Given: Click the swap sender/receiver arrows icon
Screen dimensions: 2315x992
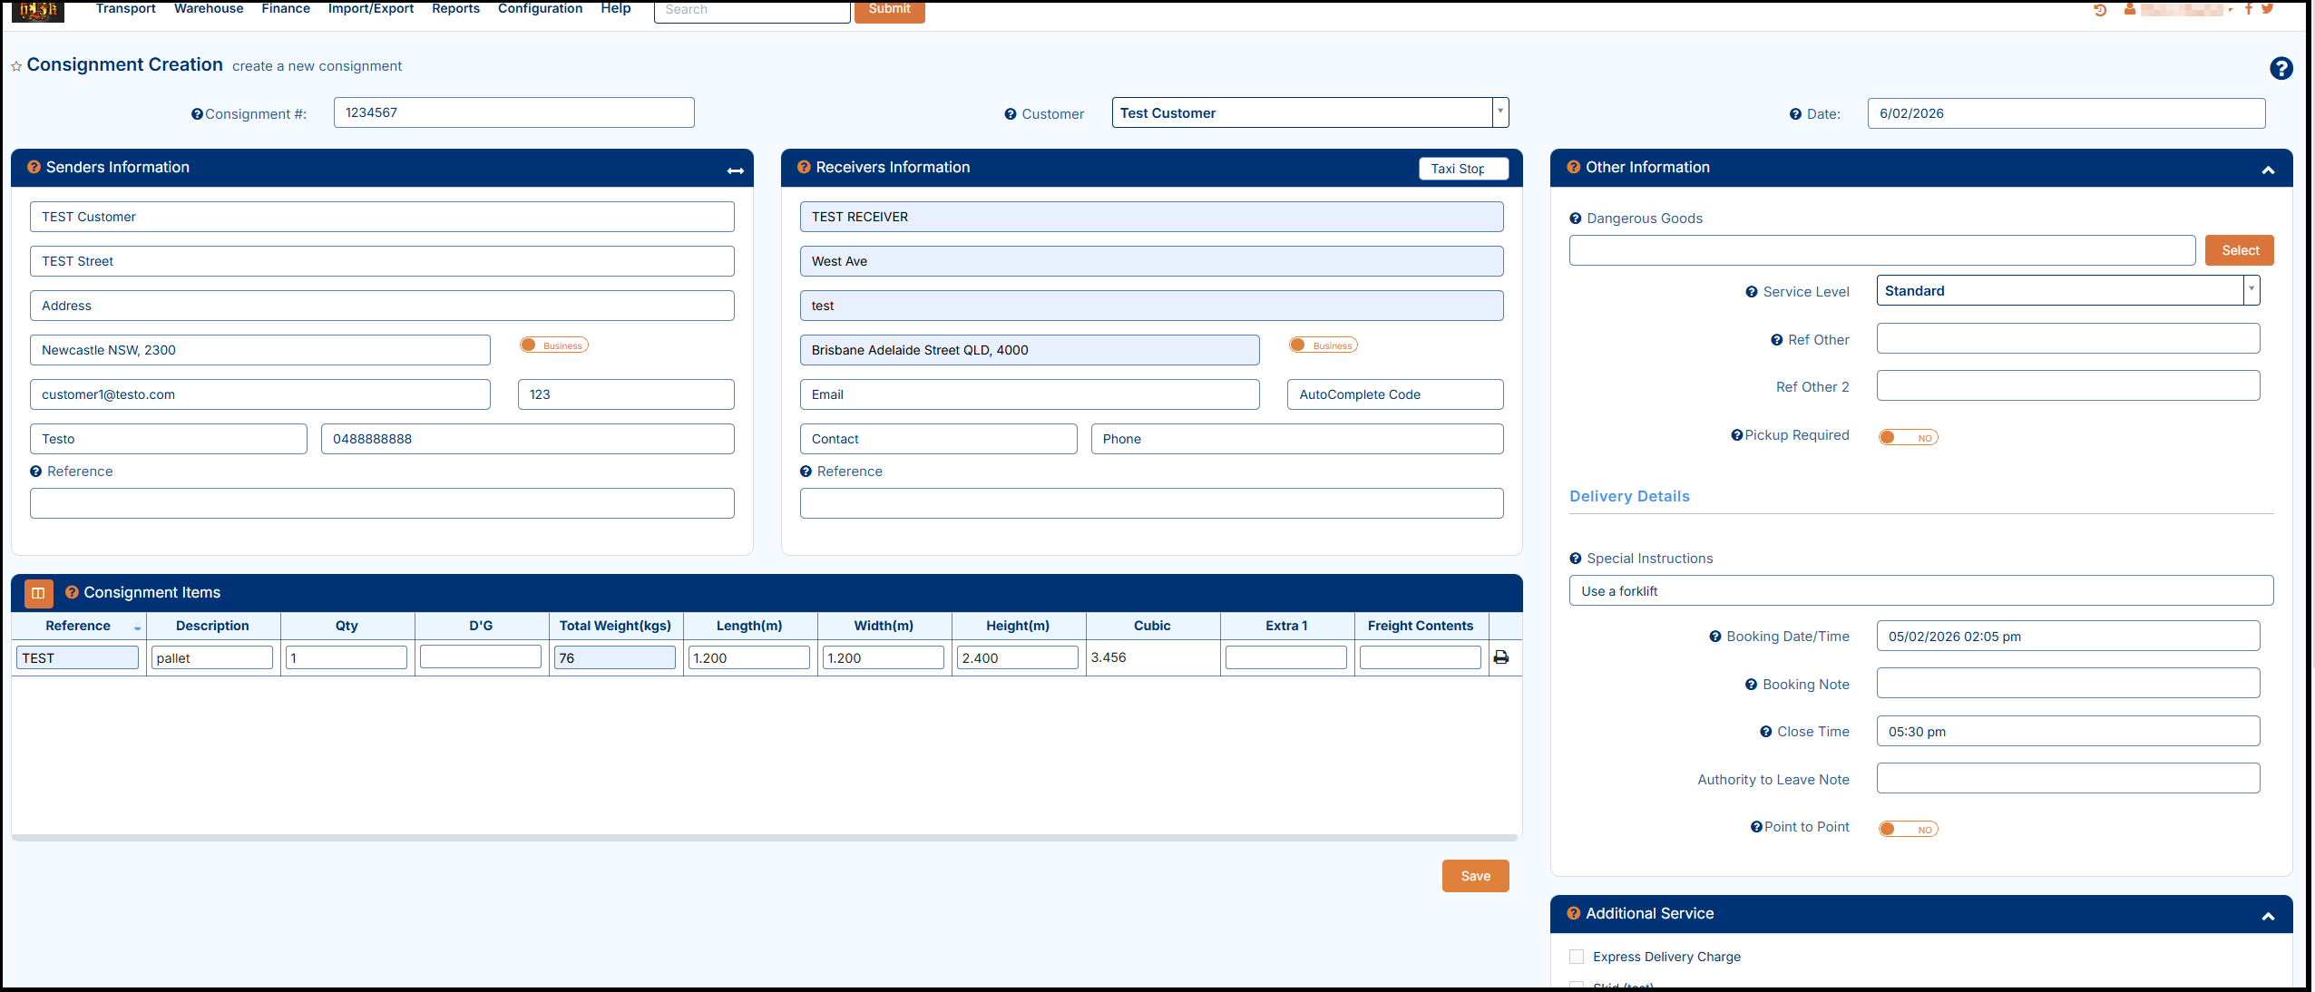Looking at the screenshot, I should (x=735, y=170).
